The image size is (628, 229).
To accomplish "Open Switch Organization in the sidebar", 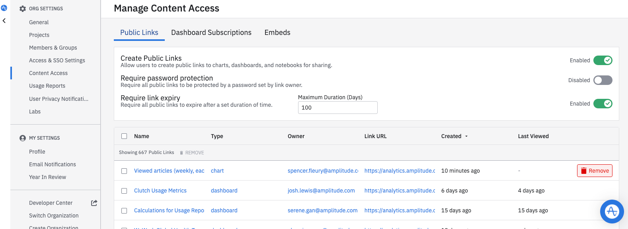I will pyautogui.click(x=54, y=216).
